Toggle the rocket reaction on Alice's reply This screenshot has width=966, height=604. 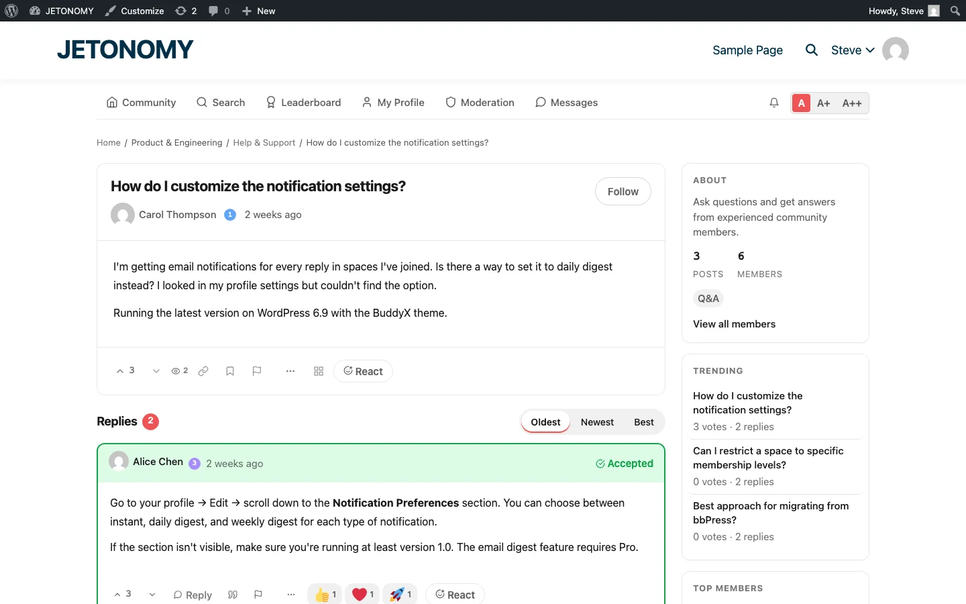(x=400, y=594)
